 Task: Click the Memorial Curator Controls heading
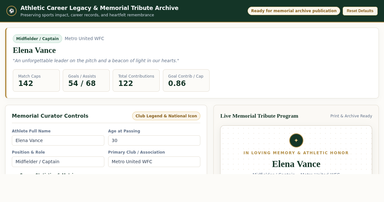click(50, 116)
